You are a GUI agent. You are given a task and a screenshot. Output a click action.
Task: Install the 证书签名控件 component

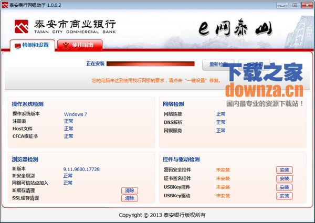284,178
